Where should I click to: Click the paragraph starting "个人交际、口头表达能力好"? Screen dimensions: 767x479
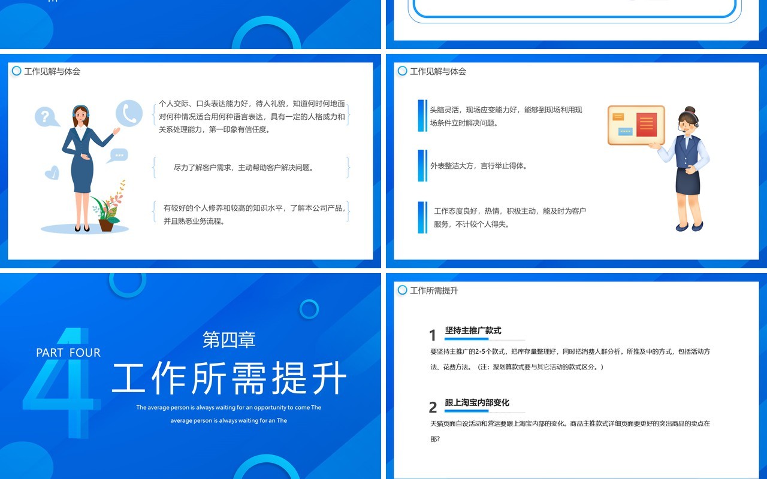pos(252,116)
